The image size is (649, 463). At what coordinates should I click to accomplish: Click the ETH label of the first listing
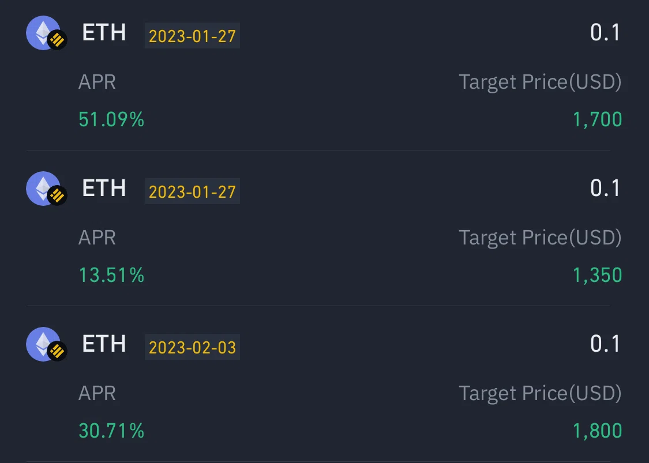104,32
